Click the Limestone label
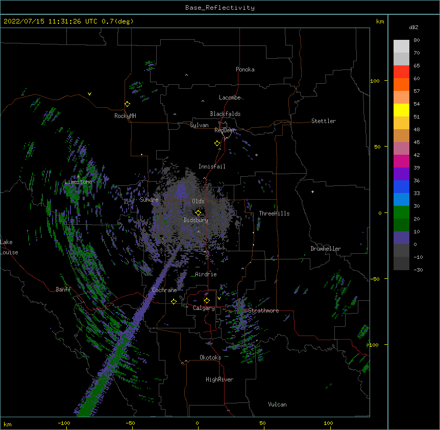 click(x=78, y=182)
